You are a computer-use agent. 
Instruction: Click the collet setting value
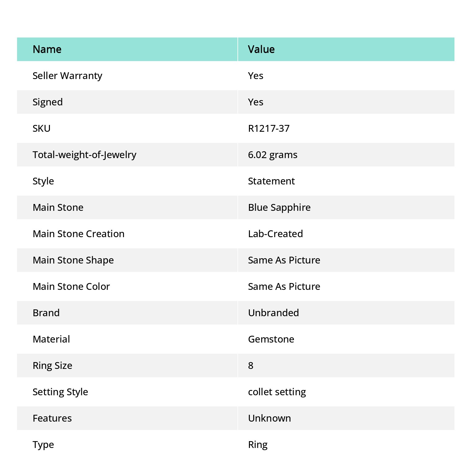pos(277,392)
